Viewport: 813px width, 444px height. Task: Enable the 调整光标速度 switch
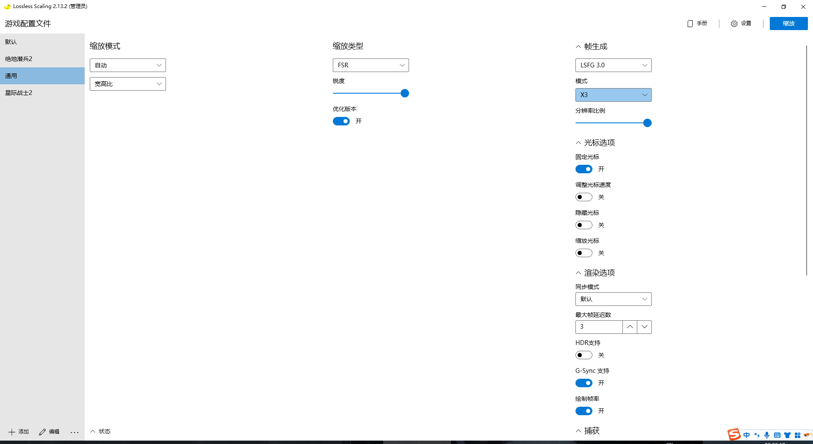pos(583,197)
